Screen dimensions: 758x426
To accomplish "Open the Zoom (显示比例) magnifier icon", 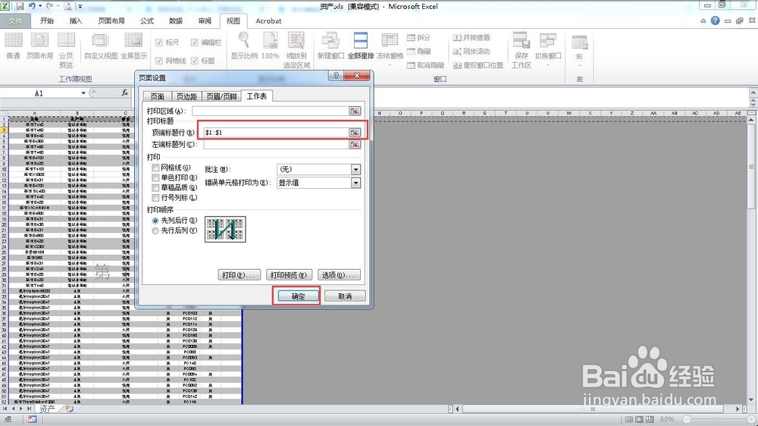I will [x=244, y=41].
